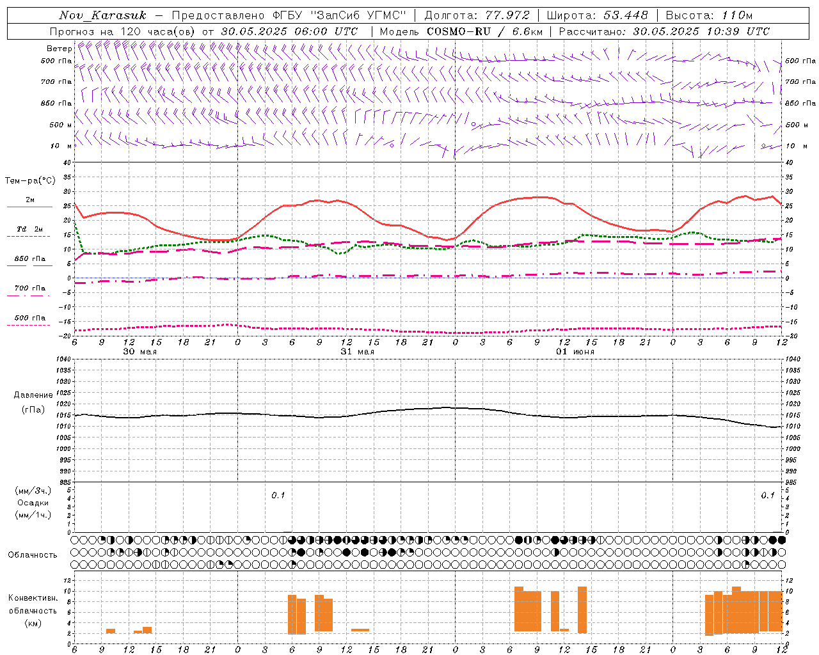
Task: Click the model name COSMO-RU / 6.6км
Action: click(484, 31)
